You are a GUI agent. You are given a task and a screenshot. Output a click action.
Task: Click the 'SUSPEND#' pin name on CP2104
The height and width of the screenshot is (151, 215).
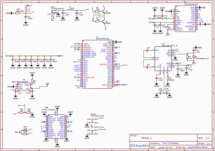point(190,26)
